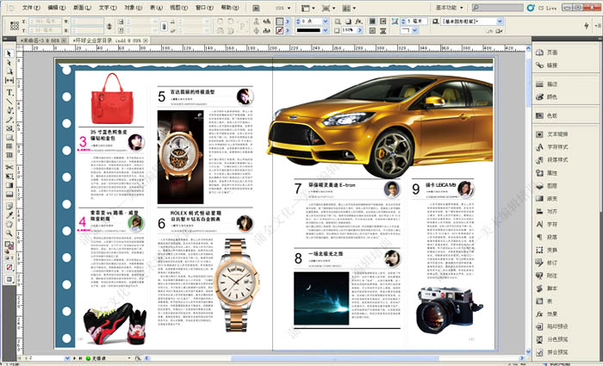Apply None swatch button in toolbox
The height and width of the screenshot is (366, 603).
9,267
